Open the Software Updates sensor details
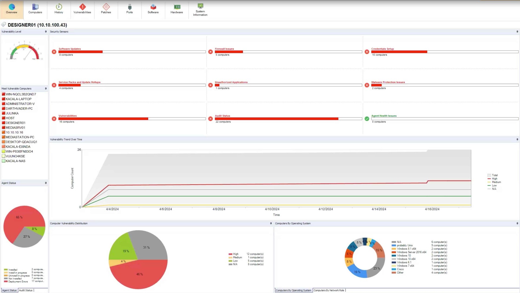The image size is (520, 293). 70,49
